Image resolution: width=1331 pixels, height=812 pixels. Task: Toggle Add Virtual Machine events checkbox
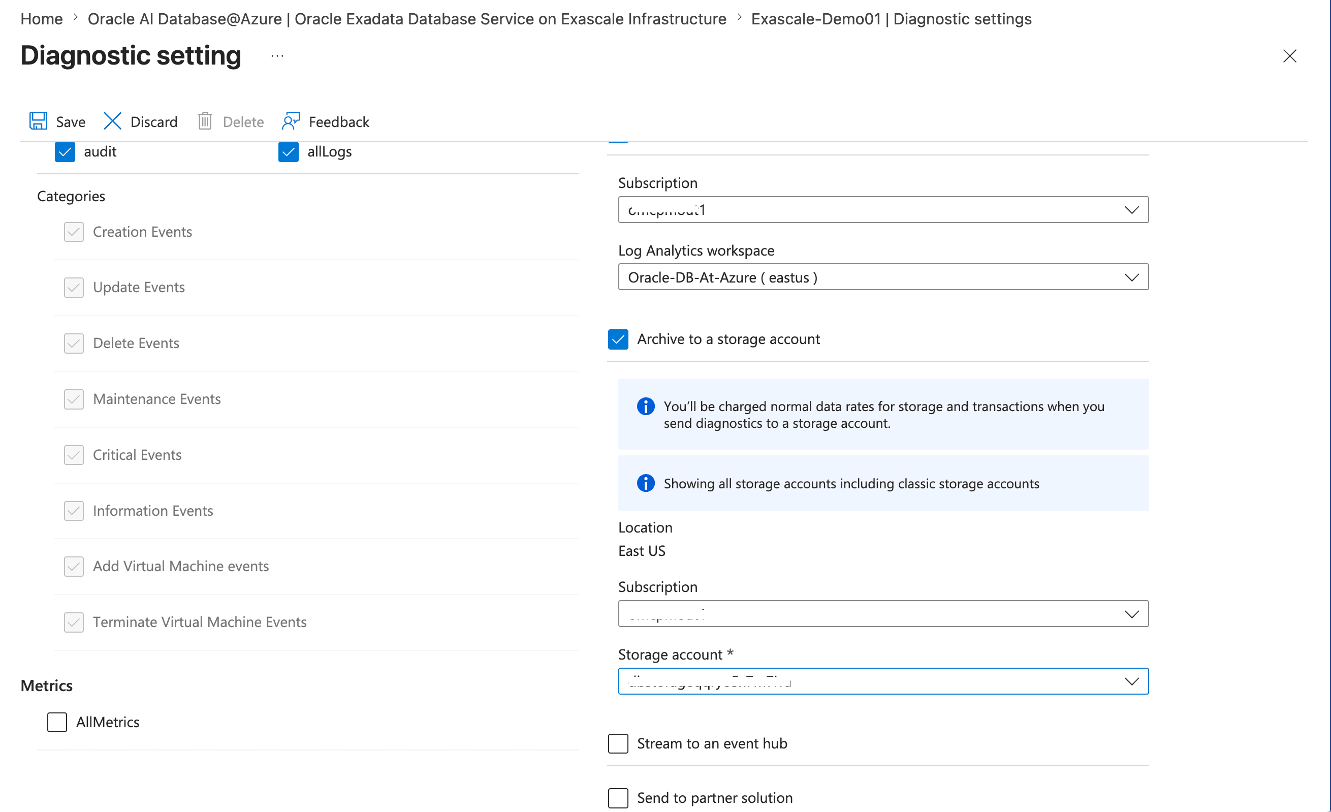74,566
